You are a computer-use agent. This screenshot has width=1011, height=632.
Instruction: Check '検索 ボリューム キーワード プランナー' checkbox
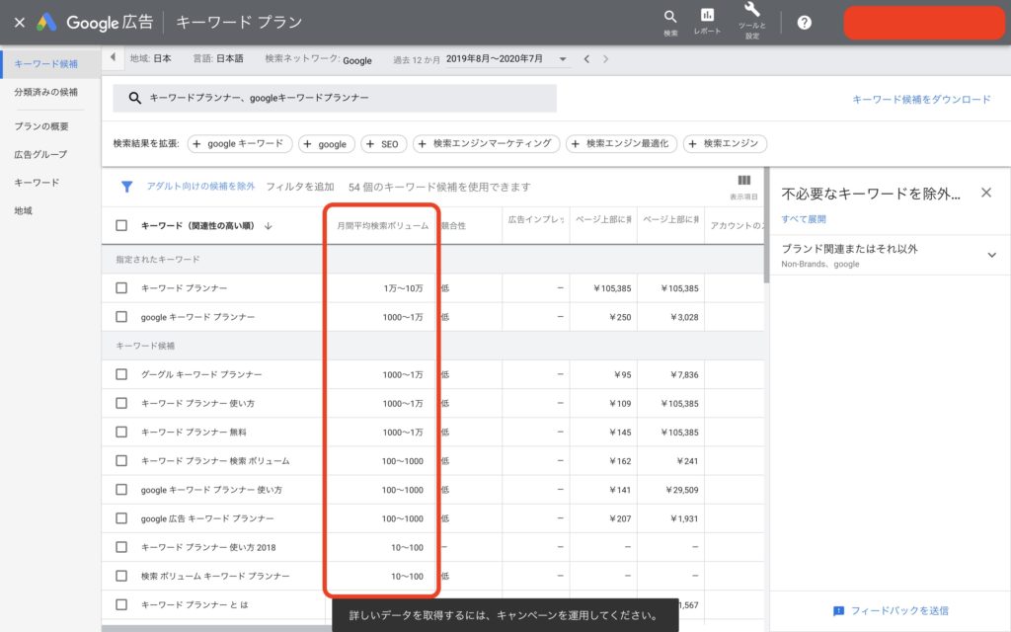(x=121, y=576)
